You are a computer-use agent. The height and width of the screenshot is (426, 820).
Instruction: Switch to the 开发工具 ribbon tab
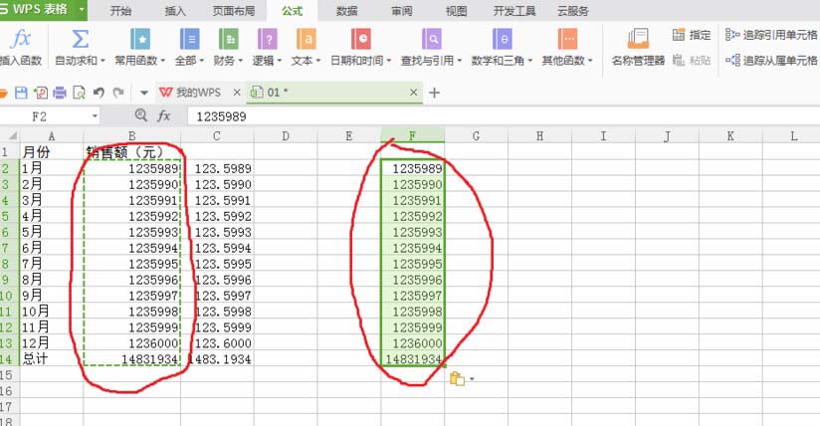click(x=514, y=11)
